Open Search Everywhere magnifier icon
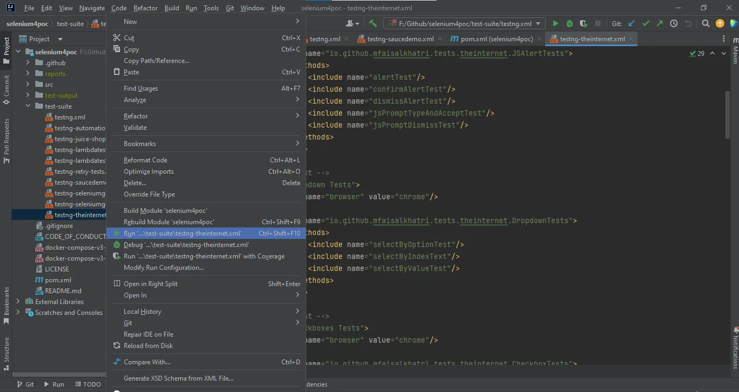Viewport: 739px width, 392px height. coord(705,23)
